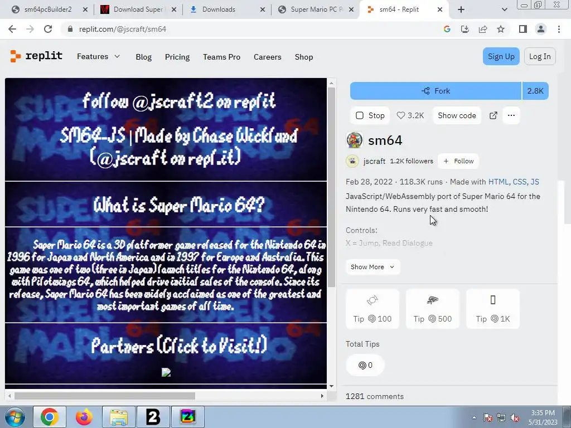Click the Sign Up button
The height and width of the screenshot is (428, 571).
(501, 56)
